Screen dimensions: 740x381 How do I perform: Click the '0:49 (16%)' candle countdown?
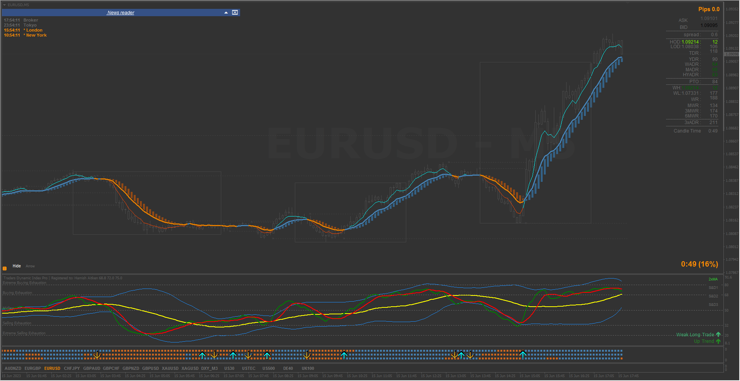700,264
